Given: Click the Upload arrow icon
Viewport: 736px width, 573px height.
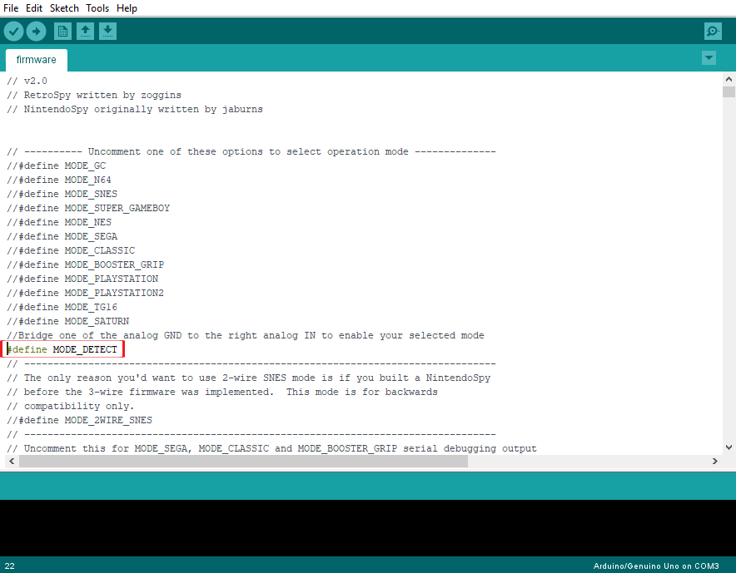Looking at the screenshot, I should (x=36, y=31).
